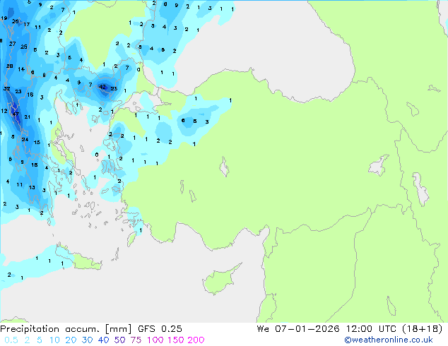The image size is (448, 346).
Task: Click the '19' precipitation value on the map
Action: (x=4, y=18)
